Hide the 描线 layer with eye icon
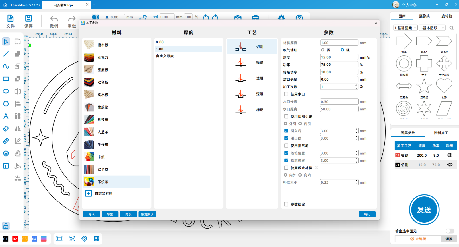The width and height of the screenshot is (459, 247). [x=450, y=155]
